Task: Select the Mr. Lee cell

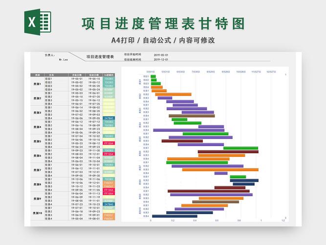Action: coord(64,60)
